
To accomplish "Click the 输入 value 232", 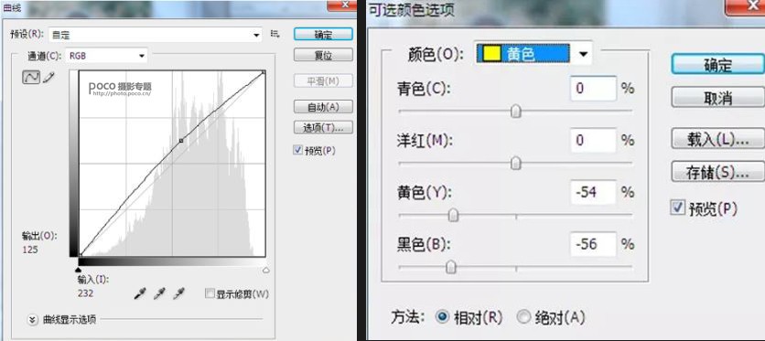I will coord(85,293).
